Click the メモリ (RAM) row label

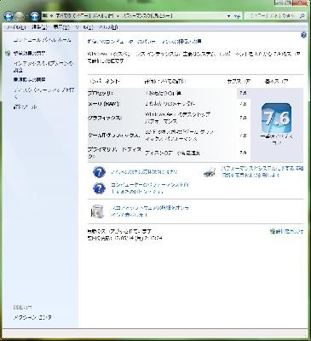pos(104,104)
